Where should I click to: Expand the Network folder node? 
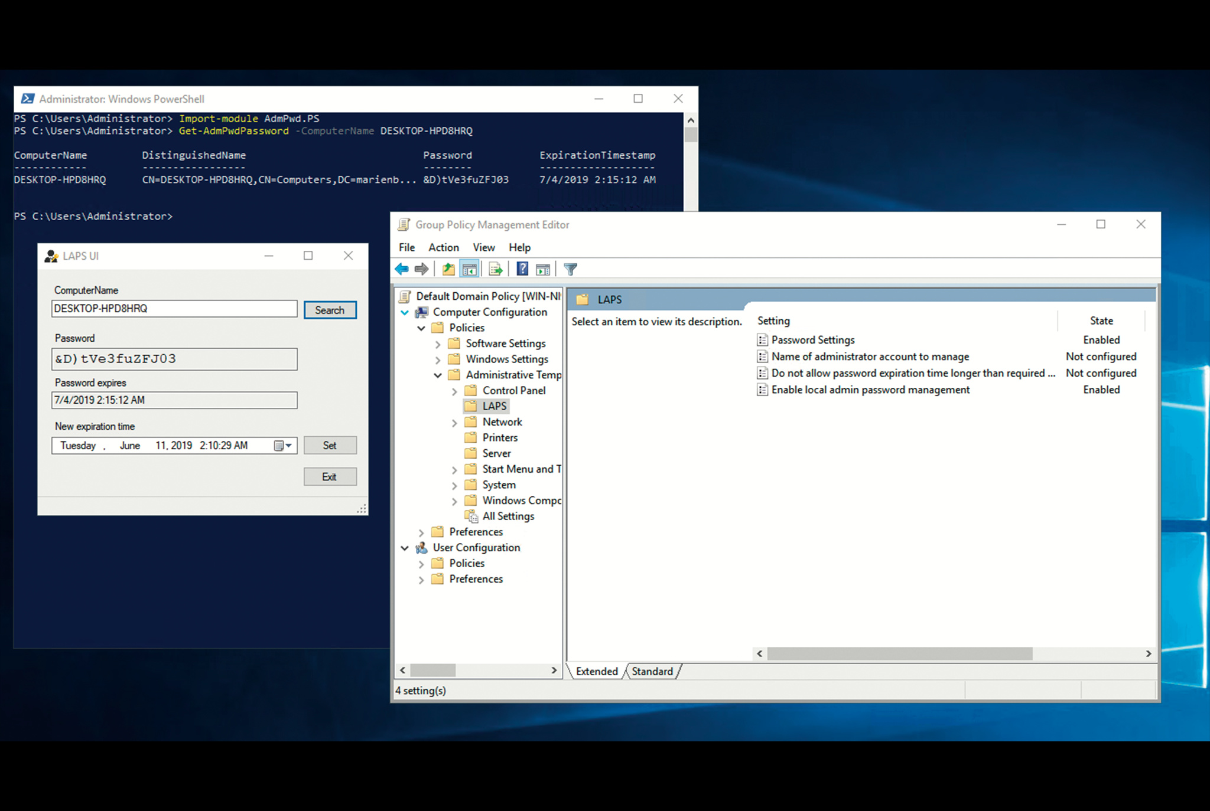click(454, 423)
